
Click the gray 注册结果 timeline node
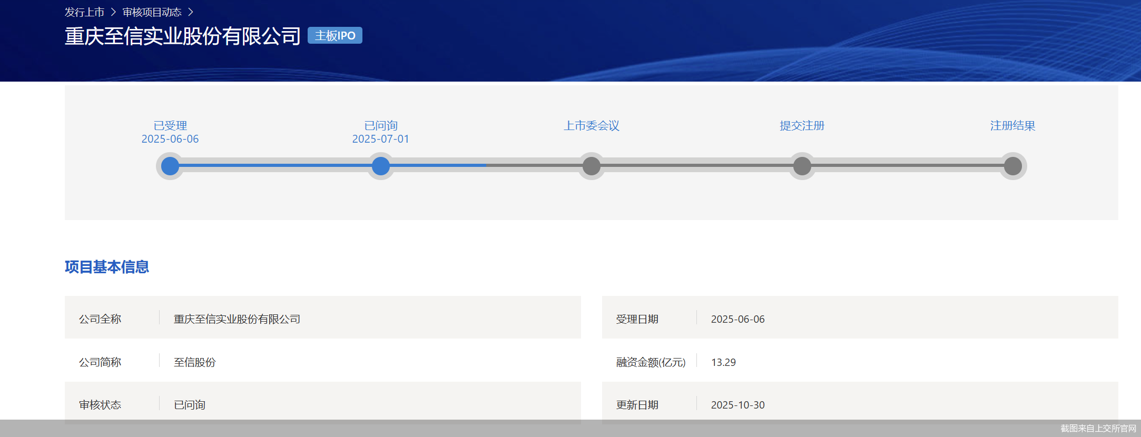click(1012, 166)
